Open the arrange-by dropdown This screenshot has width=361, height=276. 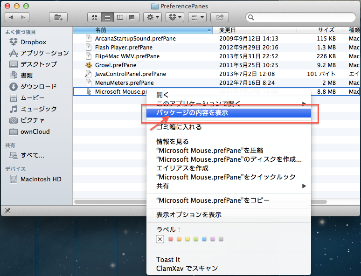point(197,17)
